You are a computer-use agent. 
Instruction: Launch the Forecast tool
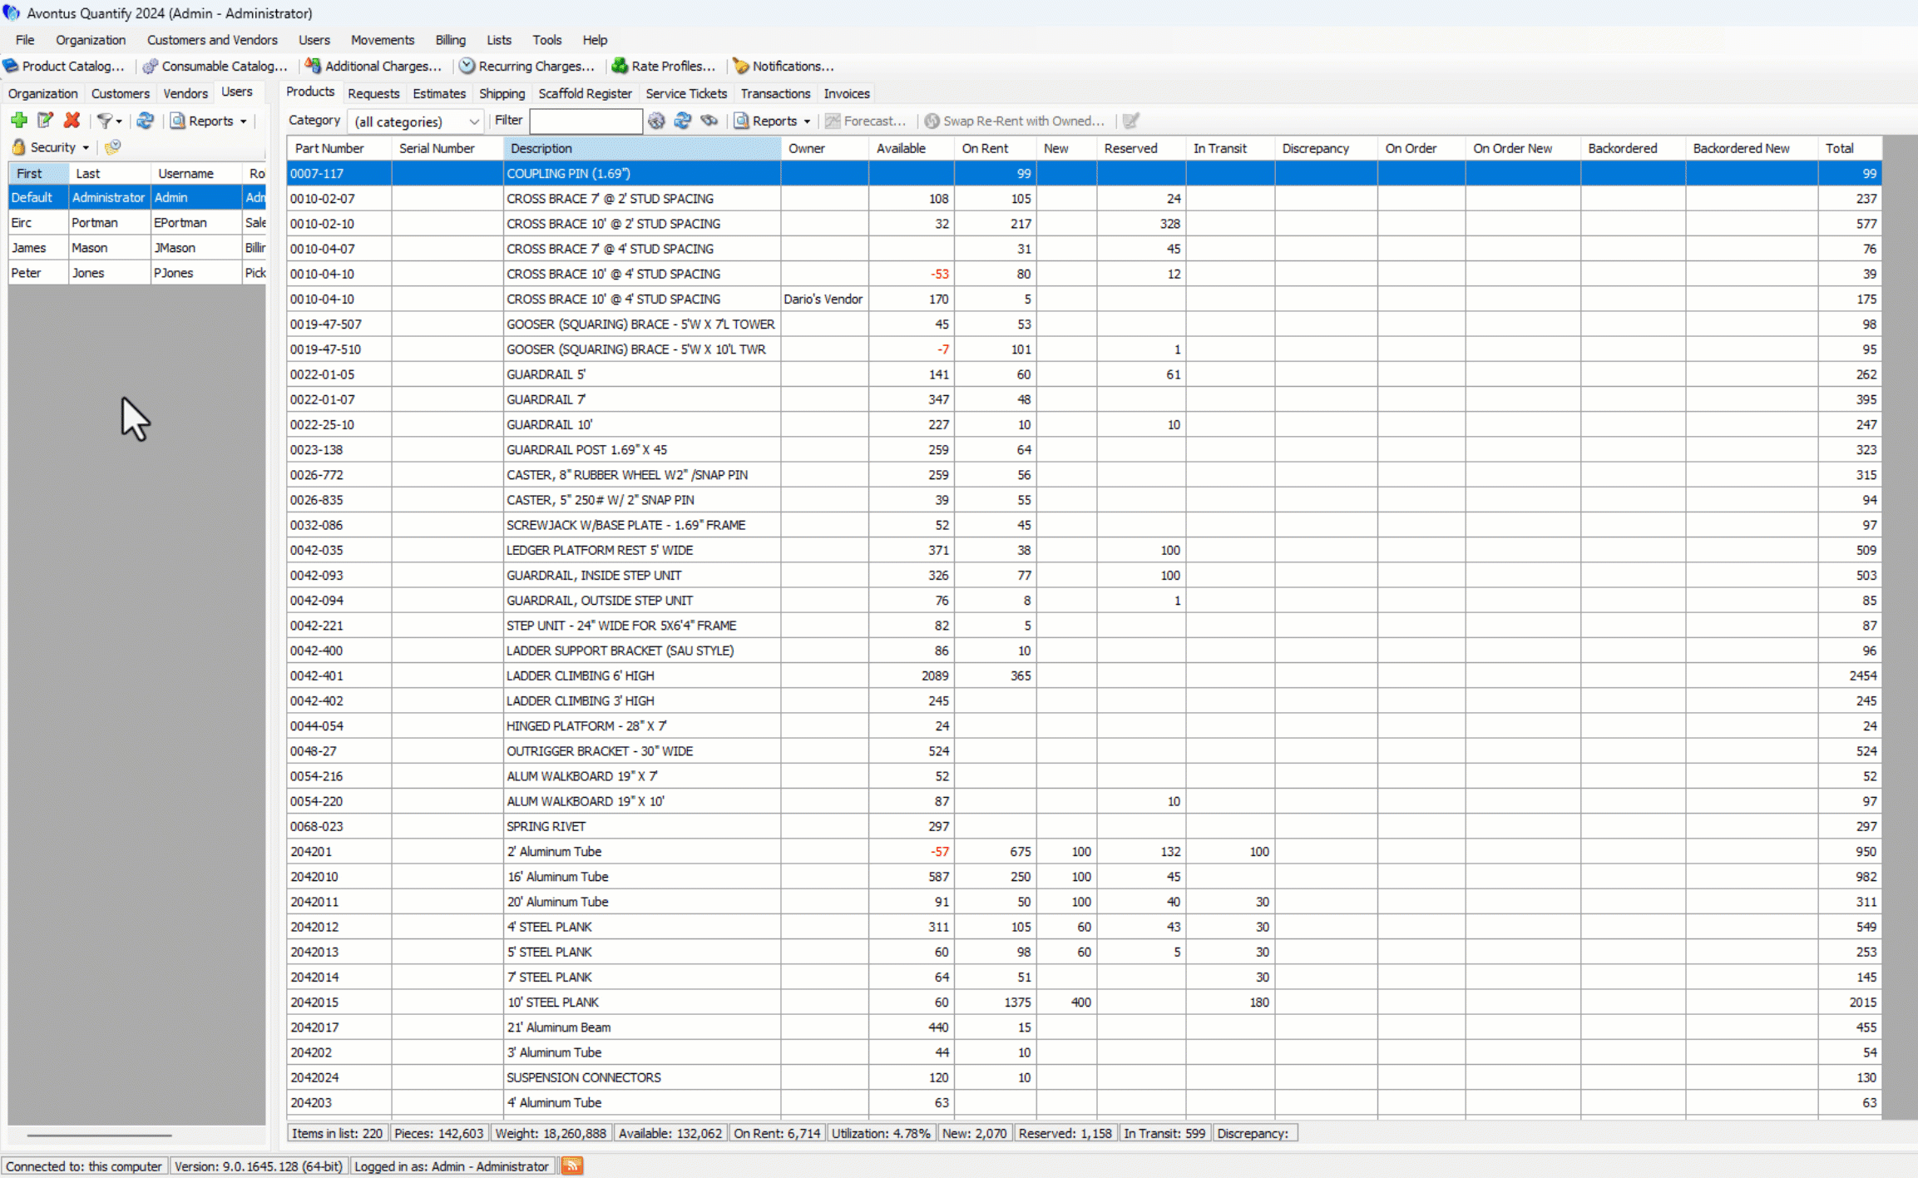click(x=867, y=121)
